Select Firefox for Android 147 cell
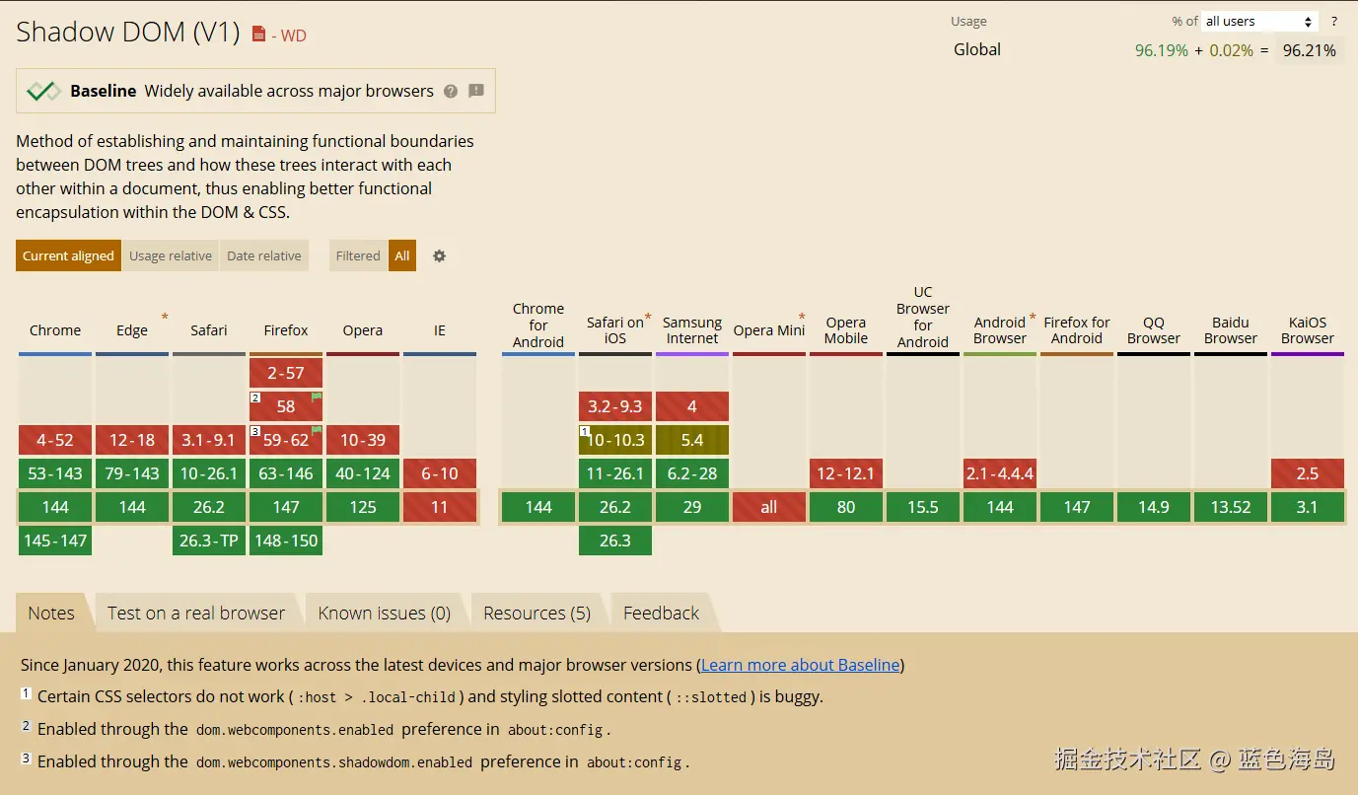 [1077, 507]
